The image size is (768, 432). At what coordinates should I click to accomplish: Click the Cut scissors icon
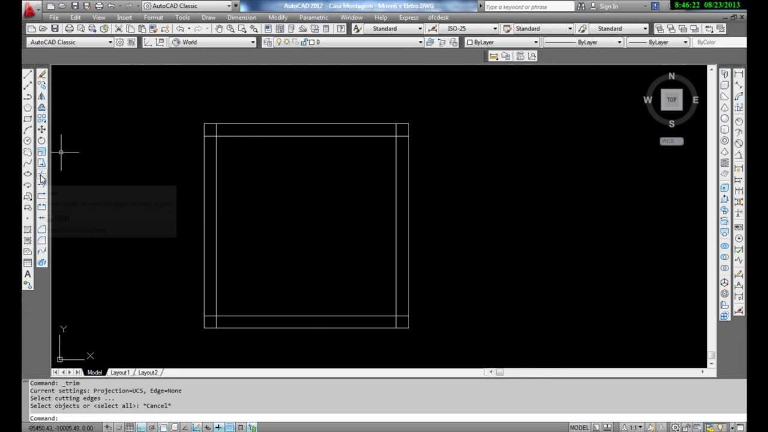coord(119,29)
